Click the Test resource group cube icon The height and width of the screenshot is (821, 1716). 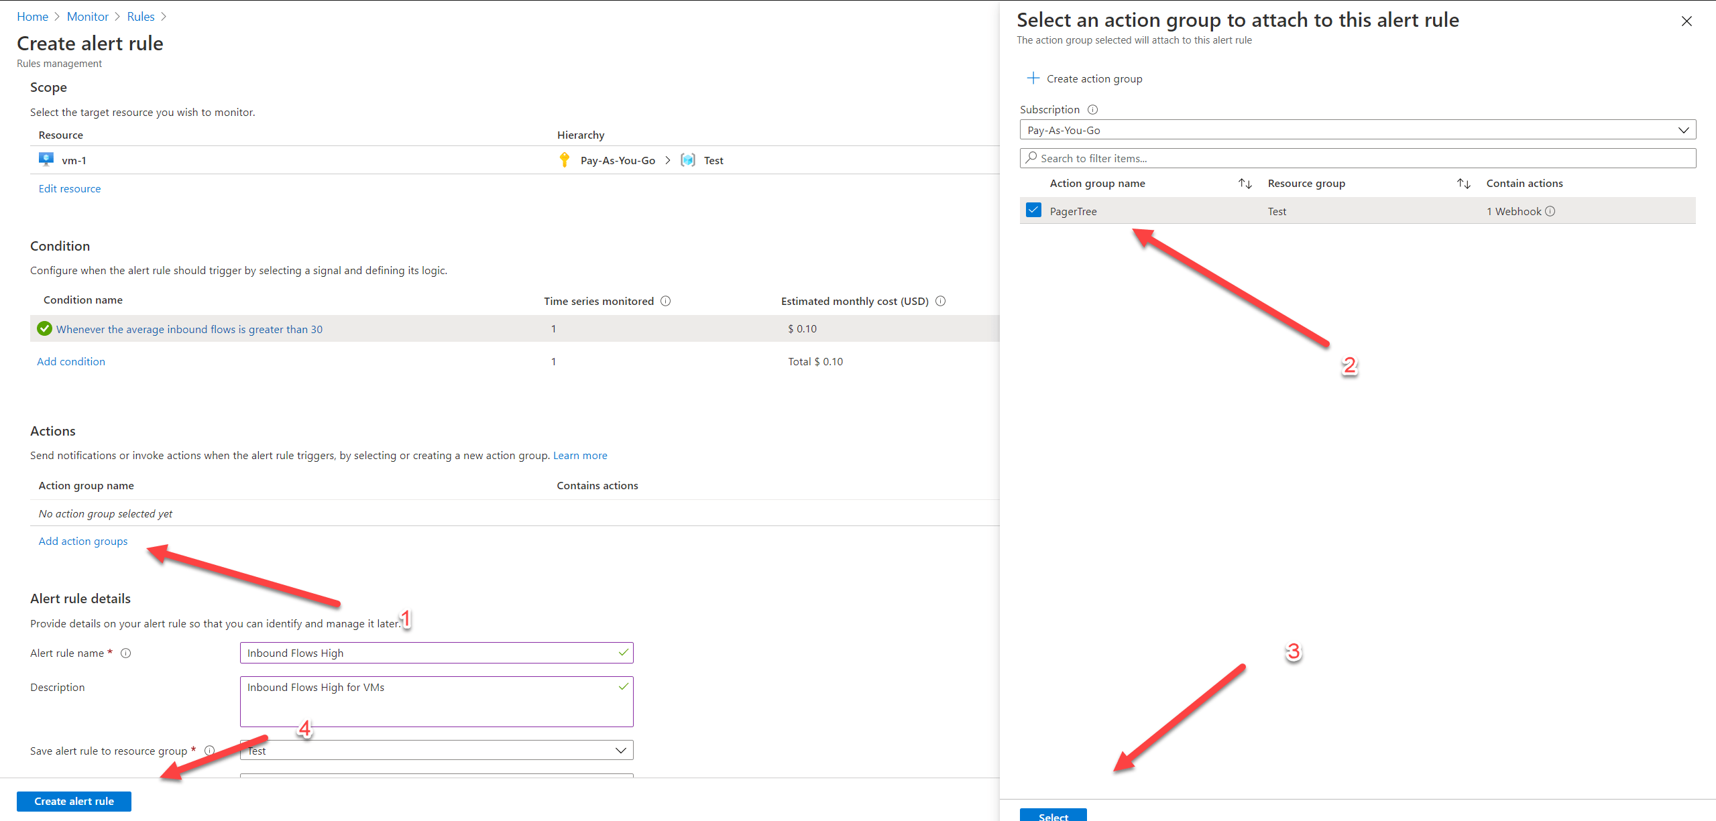[x=687, y=160]
